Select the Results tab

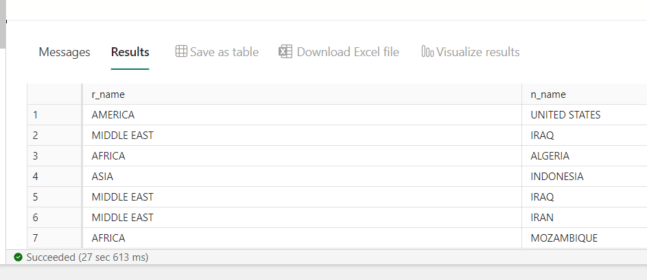click(130, 52)
